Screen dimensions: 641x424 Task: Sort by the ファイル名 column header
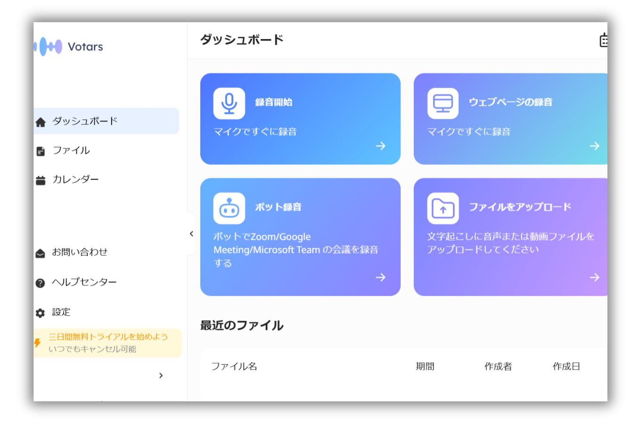coord(234,367)
